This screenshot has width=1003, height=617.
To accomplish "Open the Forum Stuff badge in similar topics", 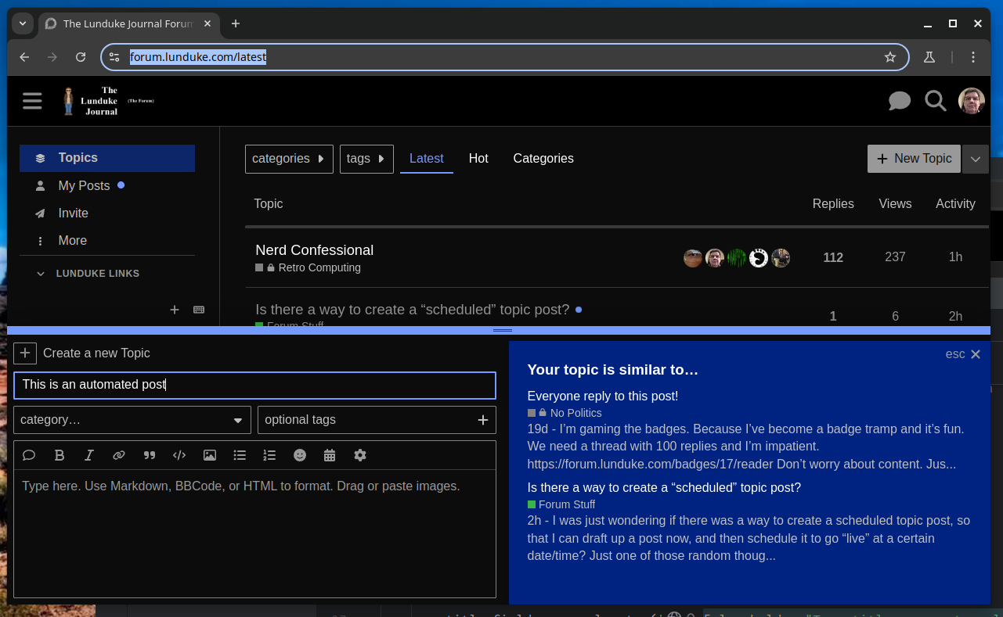I will pyautogui.click(x=561, y=504).
